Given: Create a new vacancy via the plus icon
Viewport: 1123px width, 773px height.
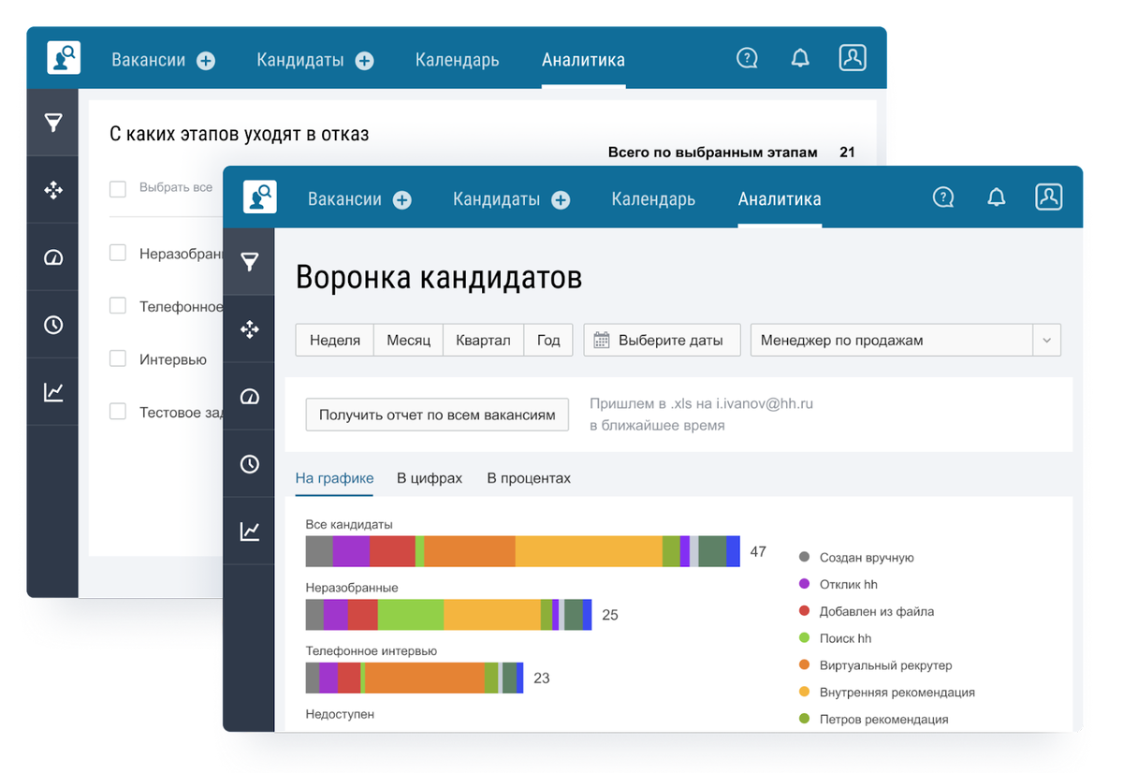Looking at the screenshot, I should (x=402, y=198).
